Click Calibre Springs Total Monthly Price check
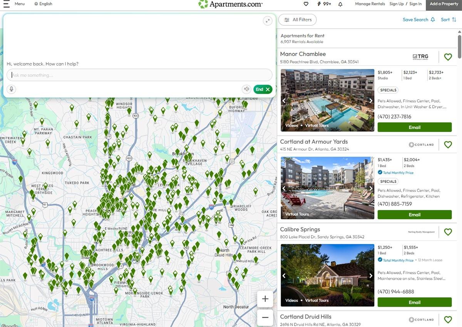 tap(380, 260)
